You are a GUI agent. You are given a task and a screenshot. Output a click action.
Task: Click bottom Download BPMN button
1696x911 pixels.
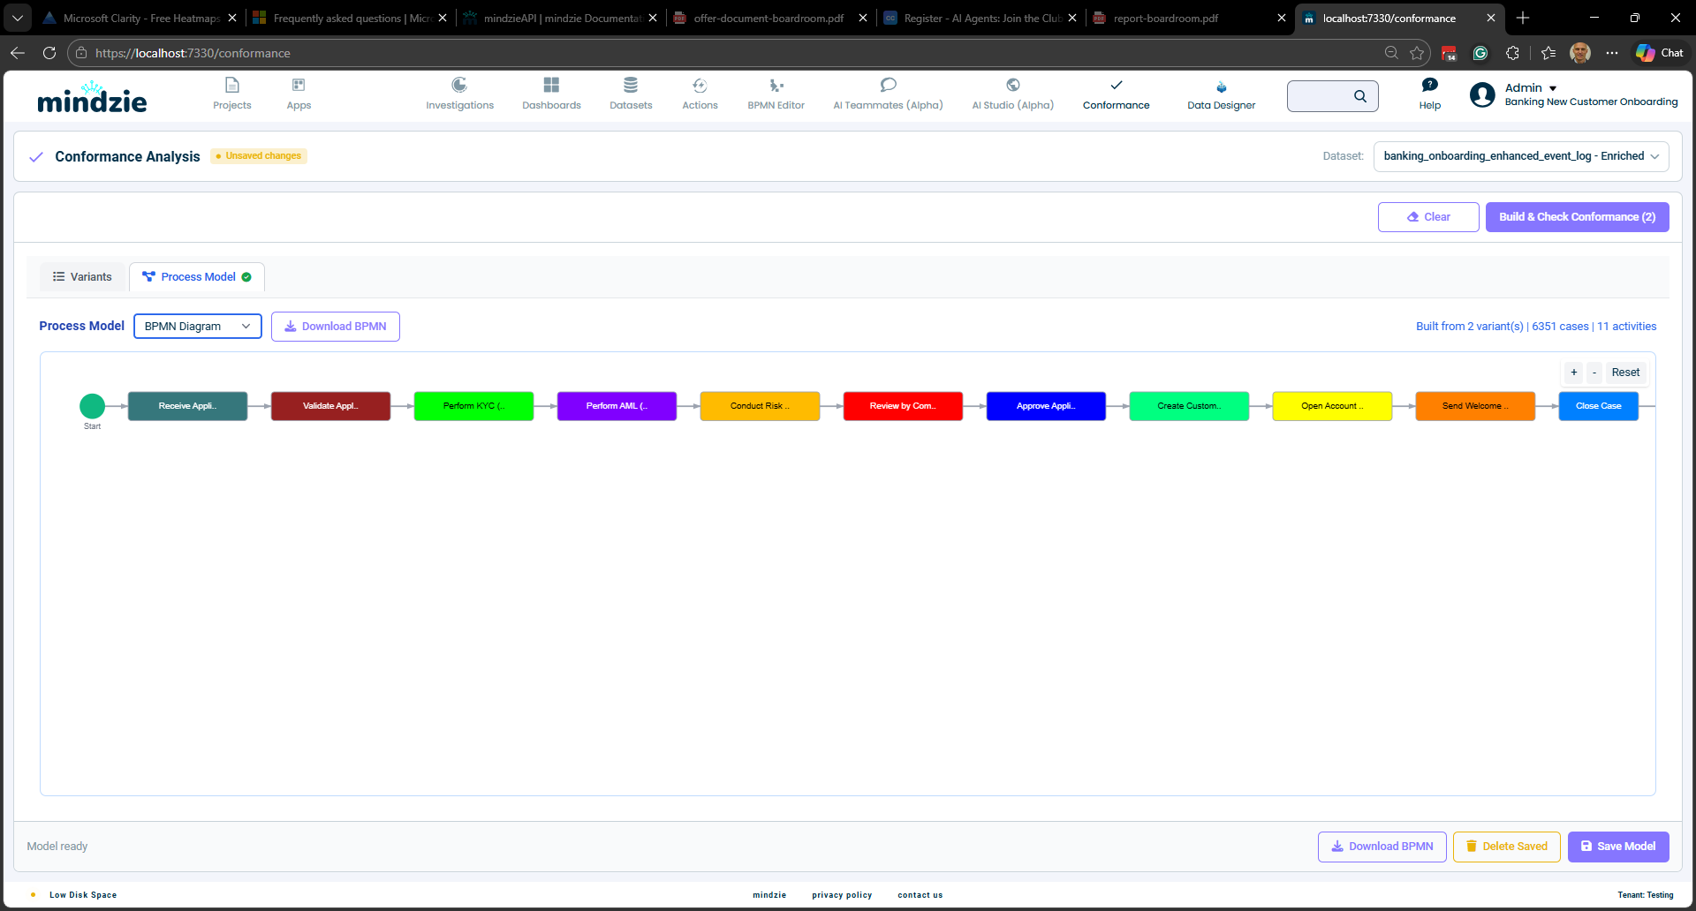1382,847
